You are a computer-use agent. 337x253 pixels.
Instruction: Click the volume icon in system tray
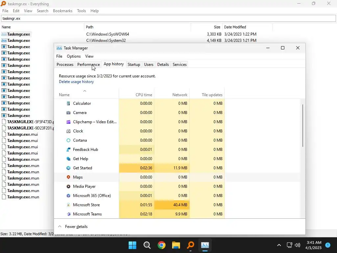(x=298, y=245)
